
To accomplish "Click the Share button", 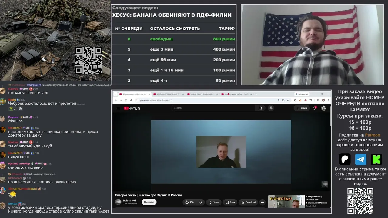I will click(x=214, y=202).
